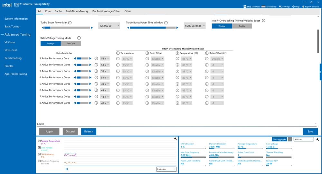Click wrench icon on monitor stats panel

(317, 139)
